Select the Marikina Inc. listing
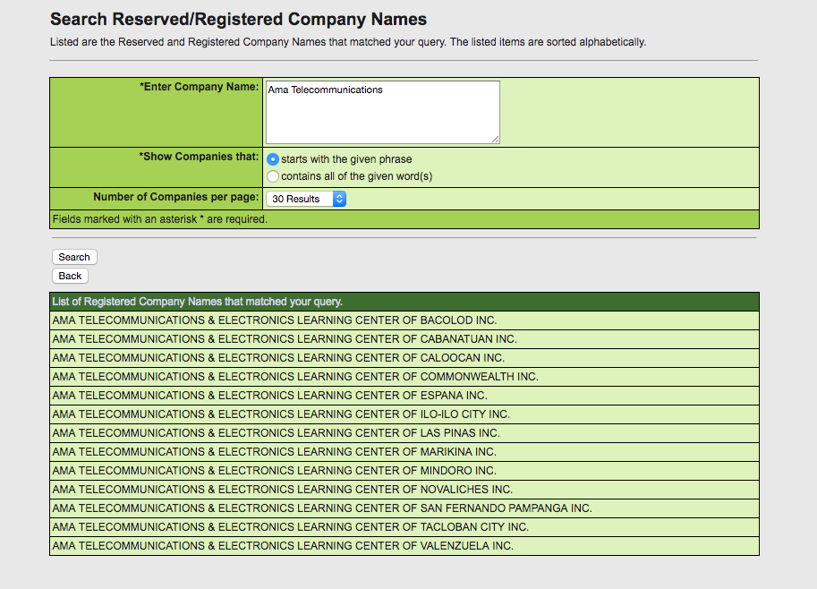Viewport: 817px width, 589px height. [404, 451]
